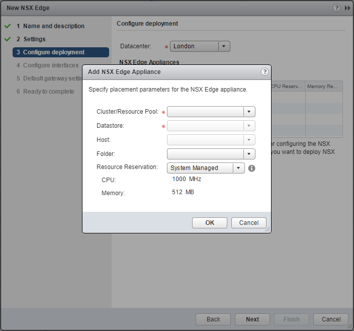Image resolution: width=354 pixels, height=331 pixels.
Task: Click the help icon in New NSX Edge title bar
Action: pyautogui.click(x=336, y=8)
